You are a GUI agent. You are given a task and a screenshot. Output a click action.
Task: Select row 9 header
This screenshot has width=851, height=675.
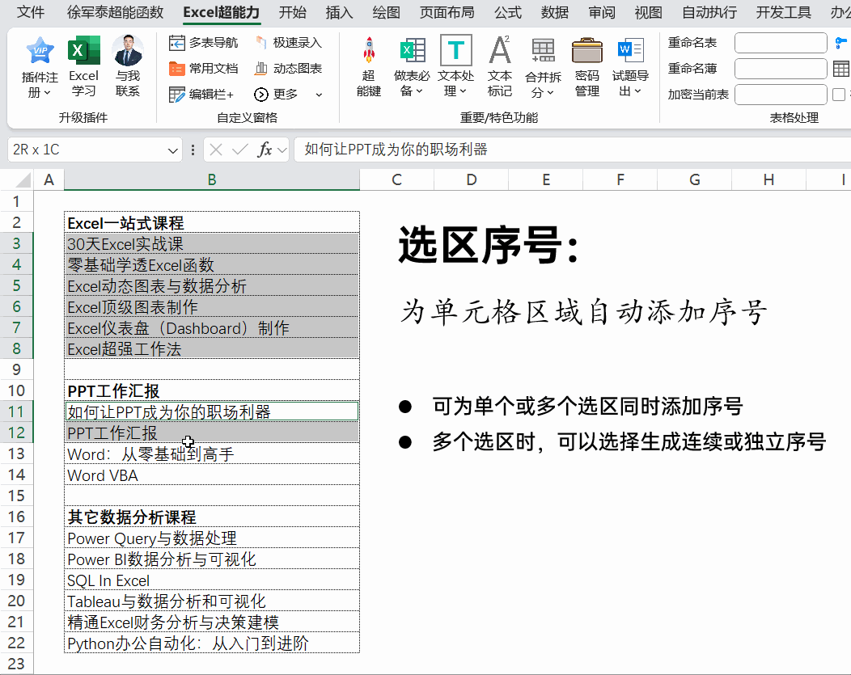pos(16,369)
